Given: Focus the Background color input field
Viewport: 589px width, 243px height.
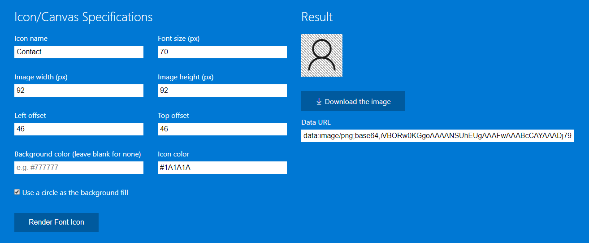Looking at the screenshot, I should point(79,168).
